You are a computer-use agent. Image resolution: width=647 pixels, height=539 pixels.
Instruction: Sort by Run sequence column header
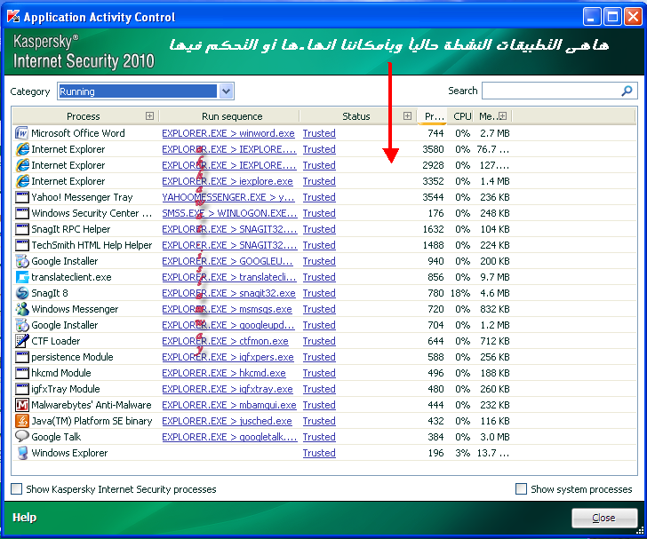[232, 116]
